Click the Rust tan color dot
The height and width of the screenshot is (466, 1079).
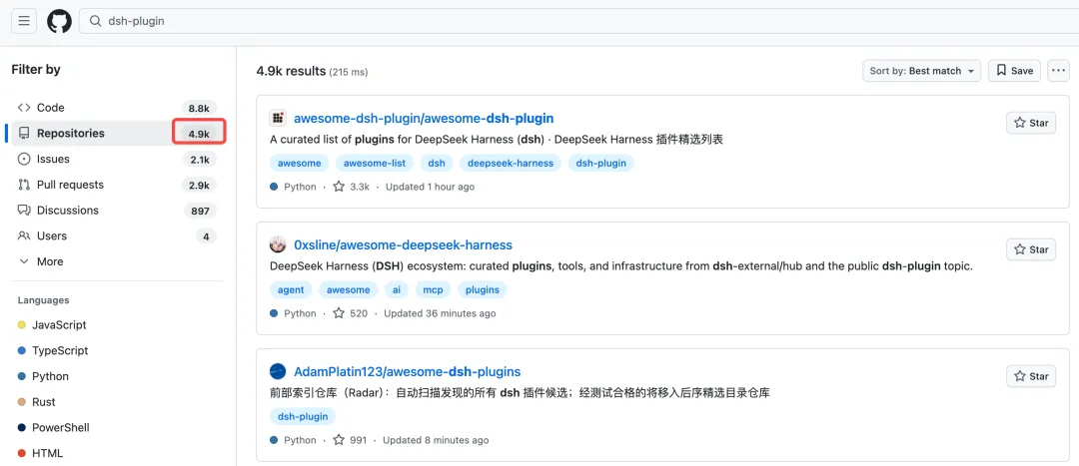[x=21, y=402]
